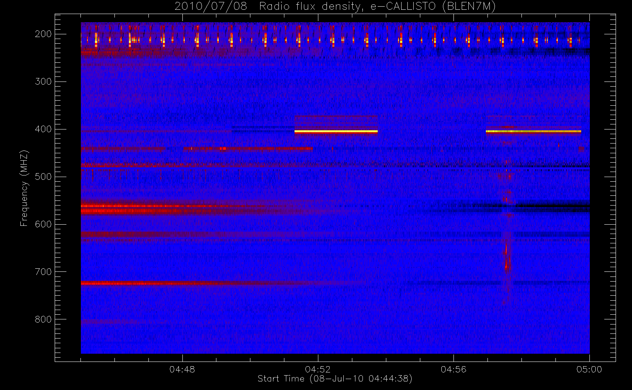This screenshot has height=390, width=632.
Task: Click the 800 frequency tick label
Action: [x=43, y=319]
